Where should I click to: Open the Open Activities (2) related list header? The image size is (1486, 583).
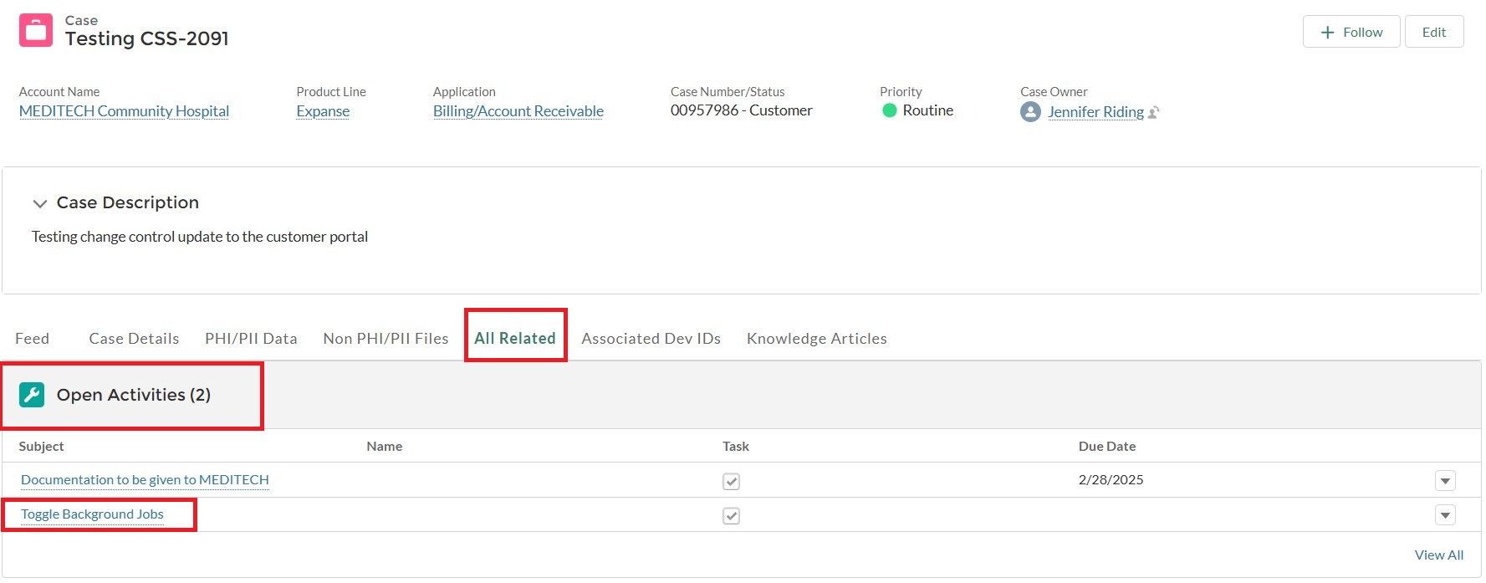134,395
